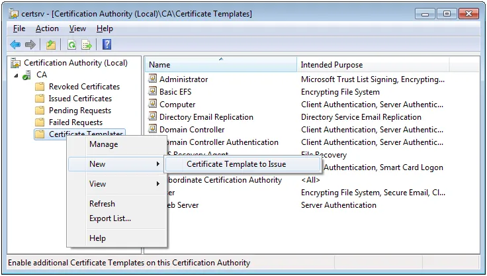Click Microsoft Trust List Signing purpose cell

pos(373,79)
